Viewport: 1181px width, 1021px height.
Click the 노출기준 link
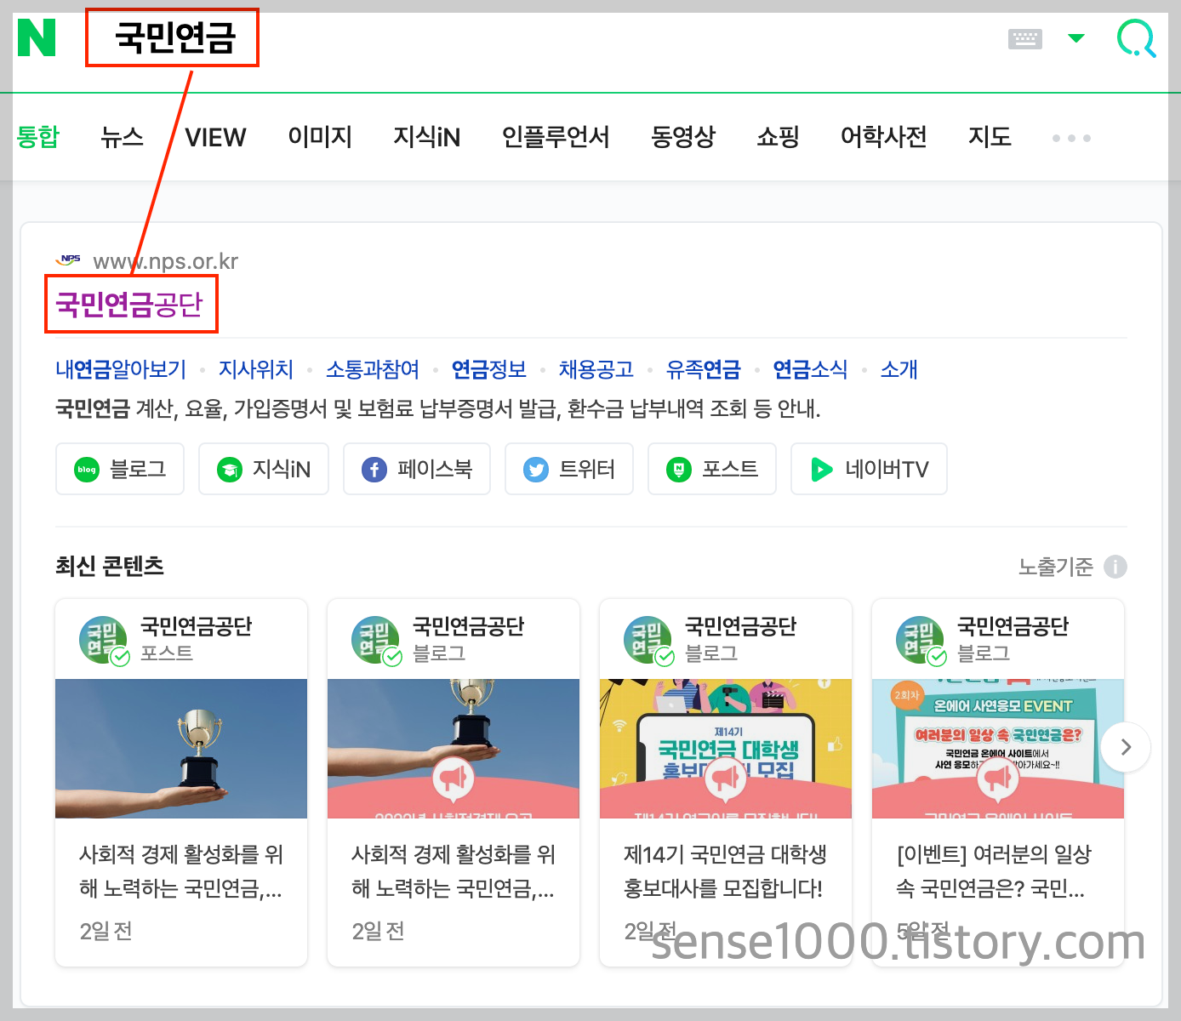tap(1056, 567)
